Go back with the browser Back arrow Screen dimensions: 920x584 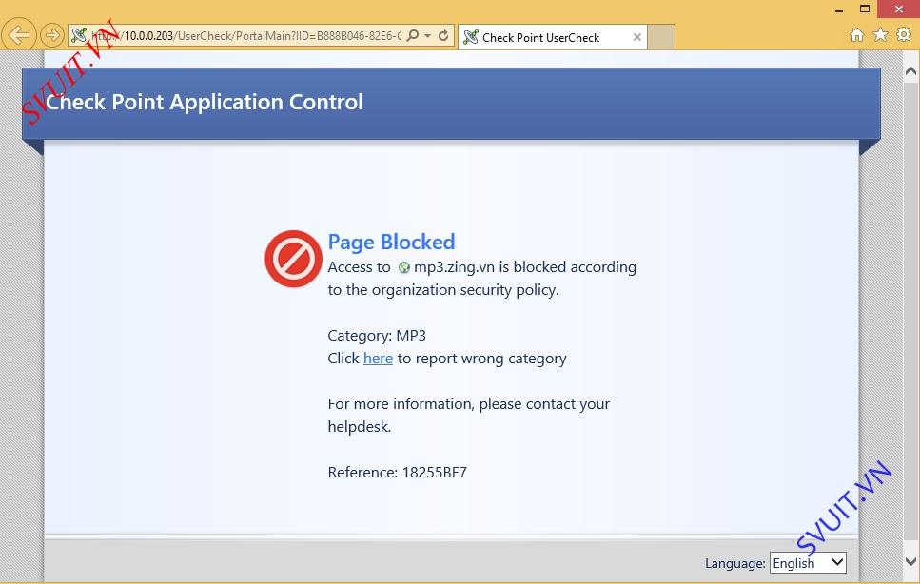point(19,35)
